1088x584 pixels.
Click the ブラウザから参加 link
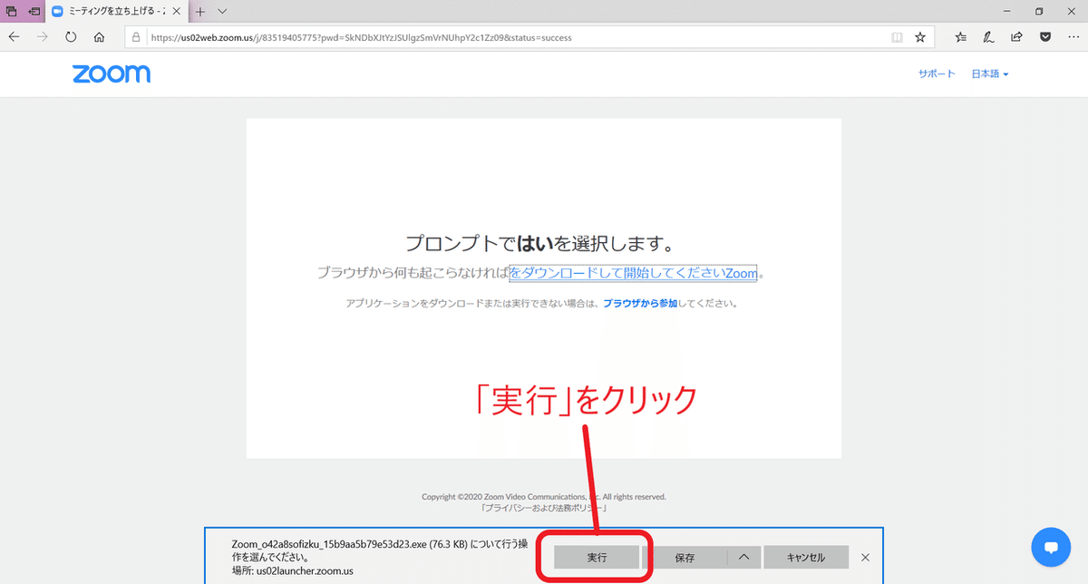640,304
